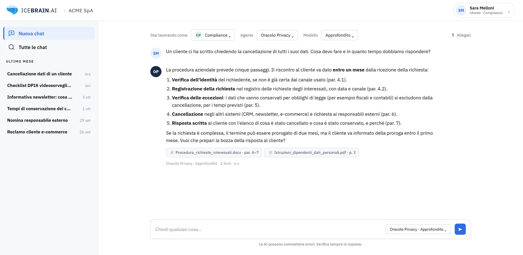Open the Compliance role dropdown

(x=213, y=35)
